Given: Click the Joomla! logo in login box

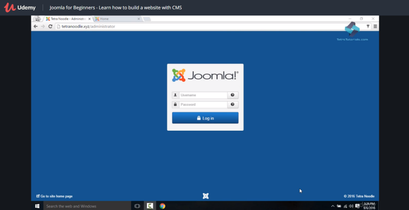Looking at the screenshot, I should coord(205,75).
